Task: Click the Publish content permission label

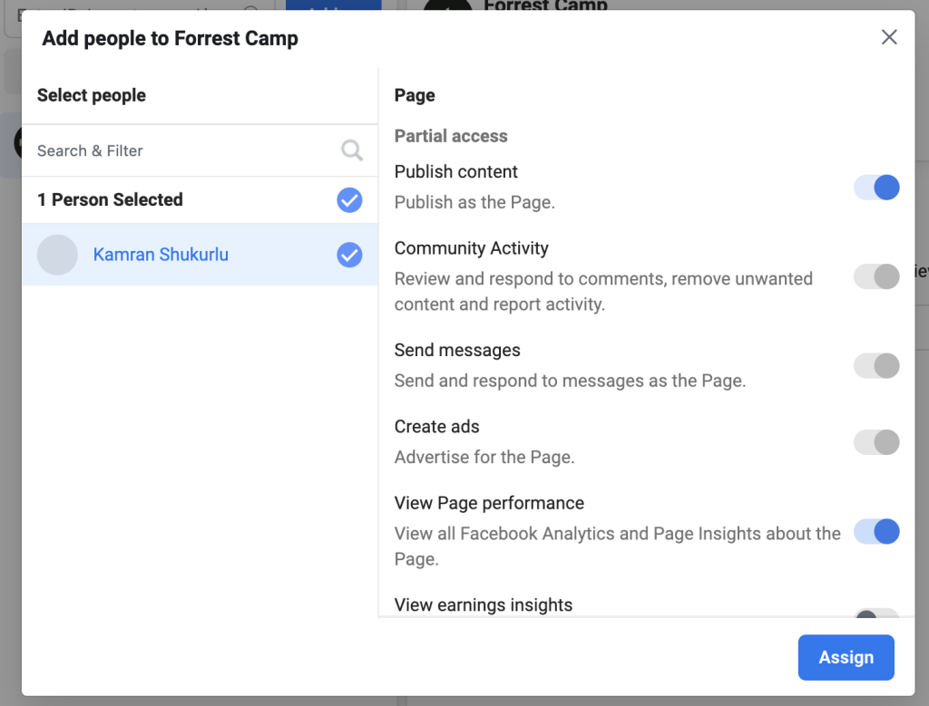Action: pos(456,172)
